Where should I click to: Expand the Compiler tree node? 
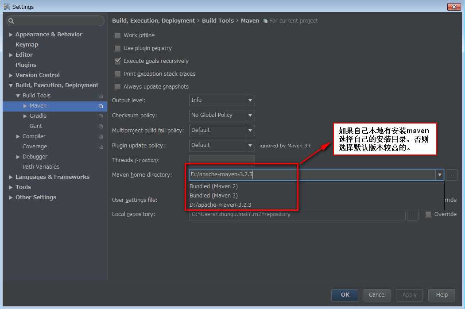click(x=18, y=136)
